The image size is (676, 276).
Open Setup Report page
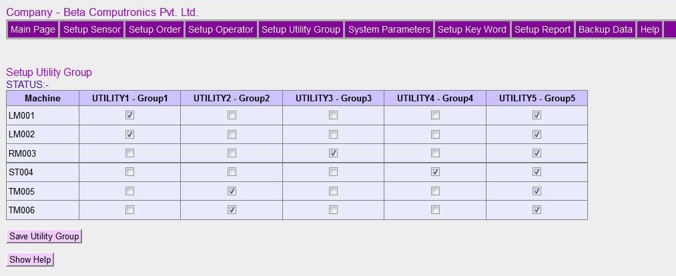(542, 29)
